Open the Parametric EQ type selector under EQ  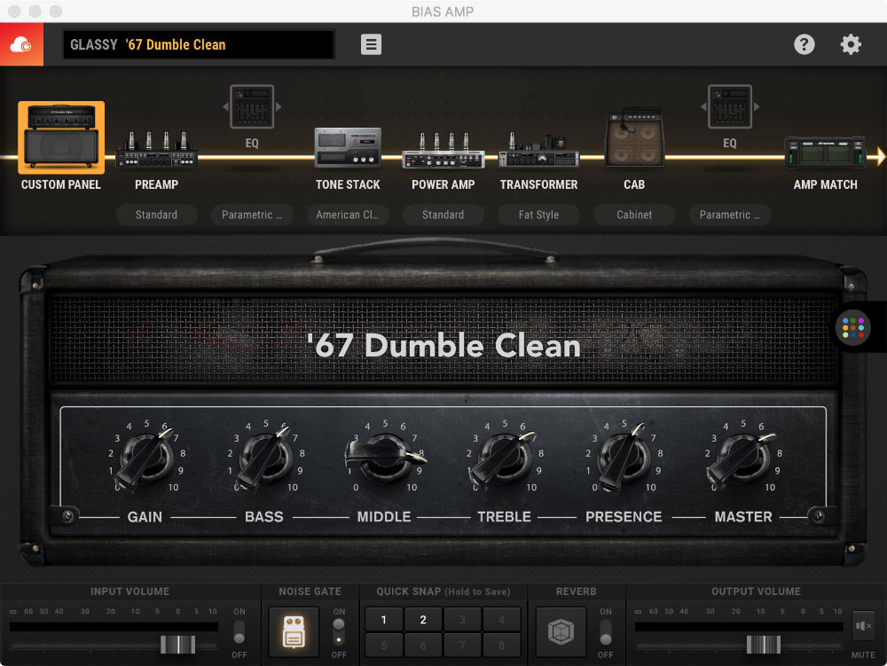point(252,215)
